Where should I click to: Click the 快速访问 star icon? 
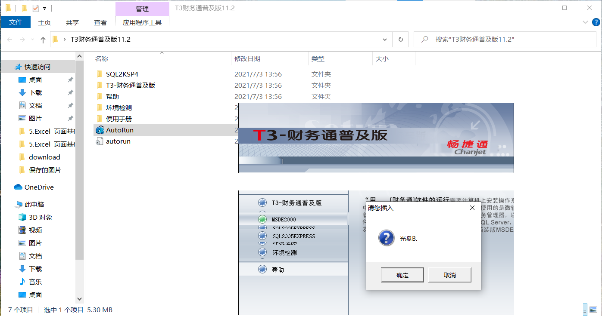click(18, 67)
